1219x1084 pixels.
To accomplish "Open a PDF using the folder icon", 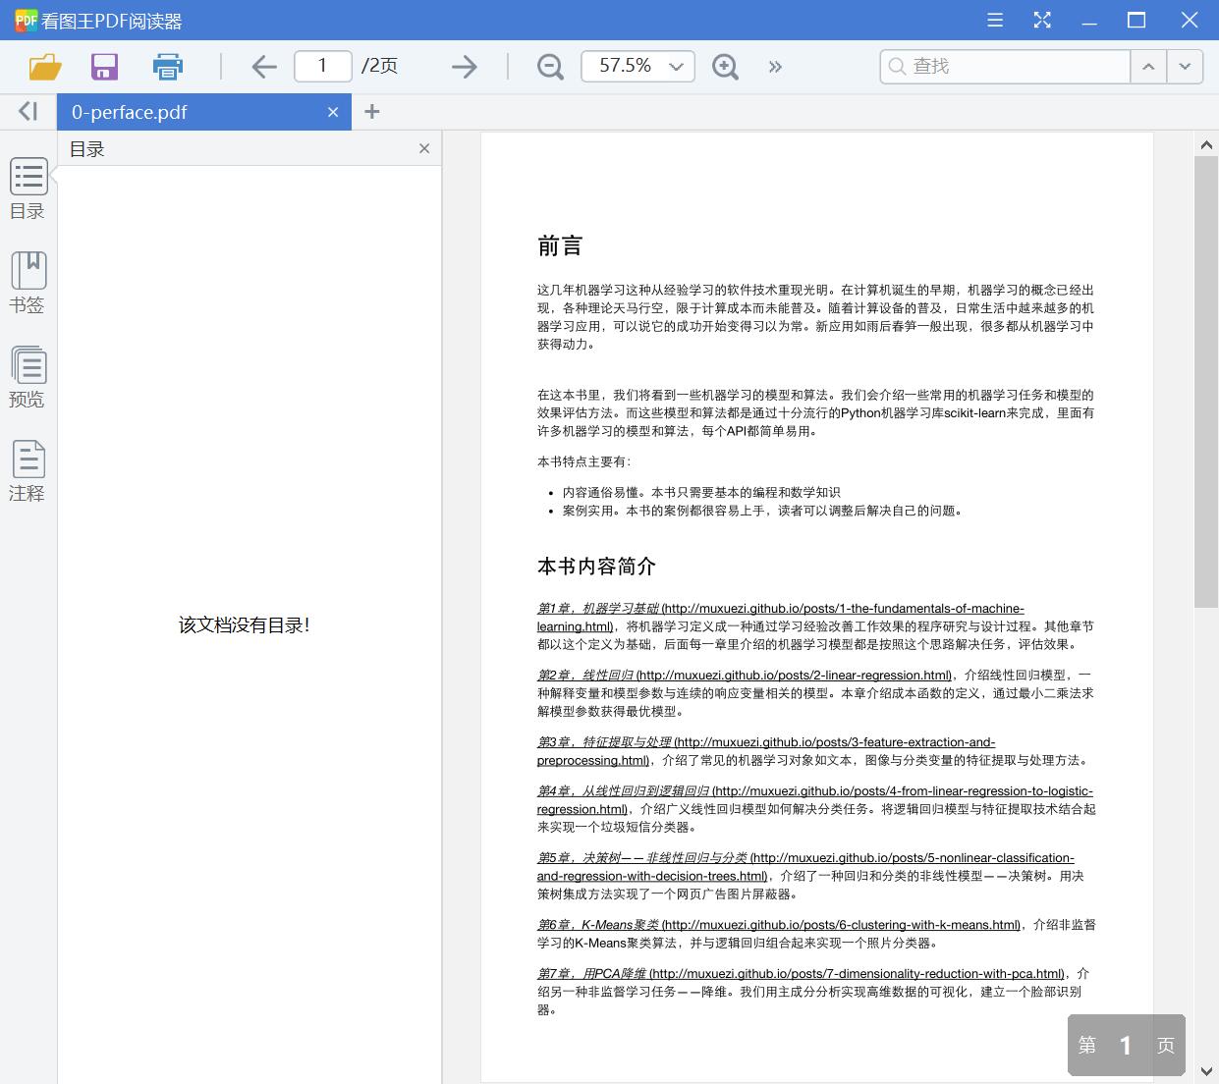I will [x=42, y=66].
